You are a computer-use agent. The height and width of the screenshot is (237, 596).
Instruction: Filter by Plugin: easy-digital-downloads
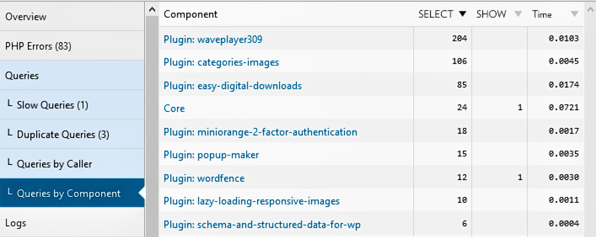click(x=233, y=86)
